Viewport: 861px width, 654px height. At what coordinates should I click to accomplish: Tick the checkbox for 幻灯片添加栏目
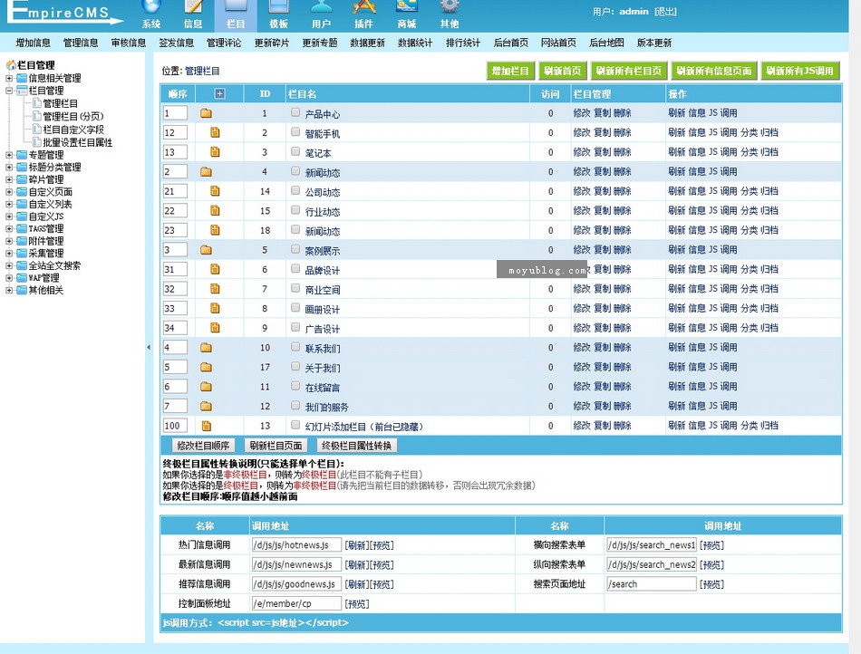point(295,425)
